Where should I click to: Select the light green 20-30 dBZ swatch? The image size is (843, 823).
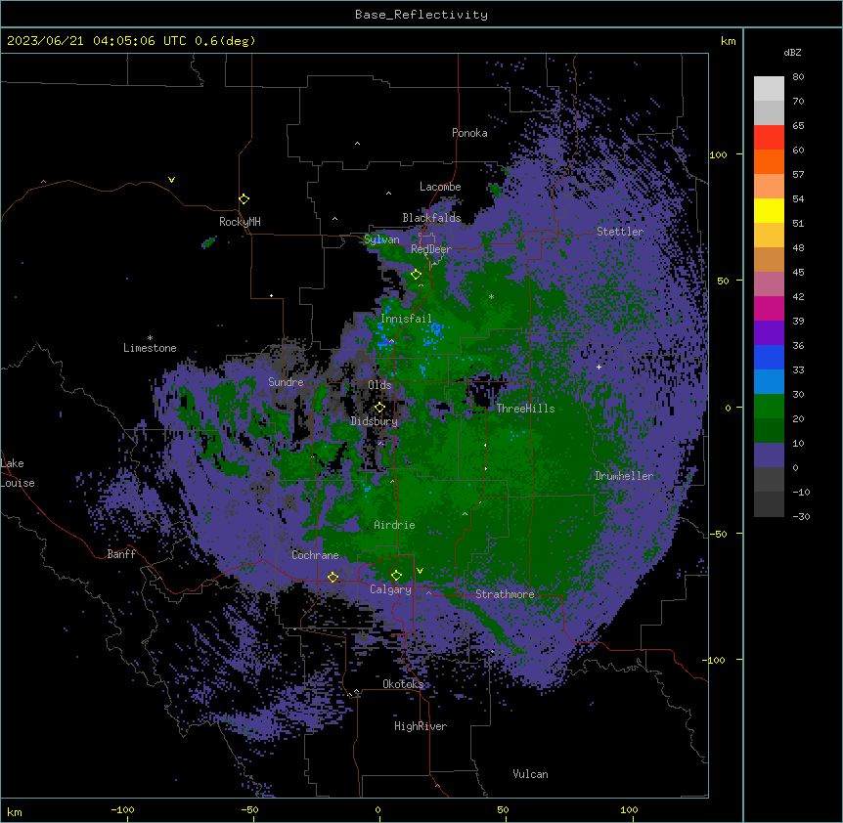[769, 407]
